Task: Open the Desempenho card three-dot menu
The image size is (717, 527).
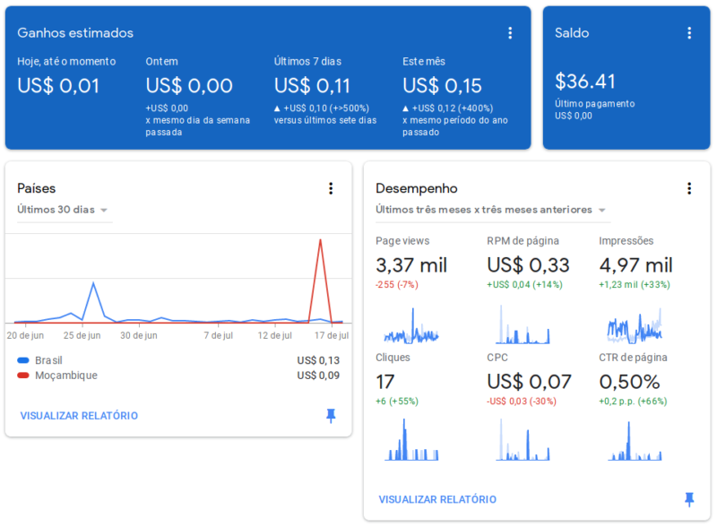Action: coord(689,188)
